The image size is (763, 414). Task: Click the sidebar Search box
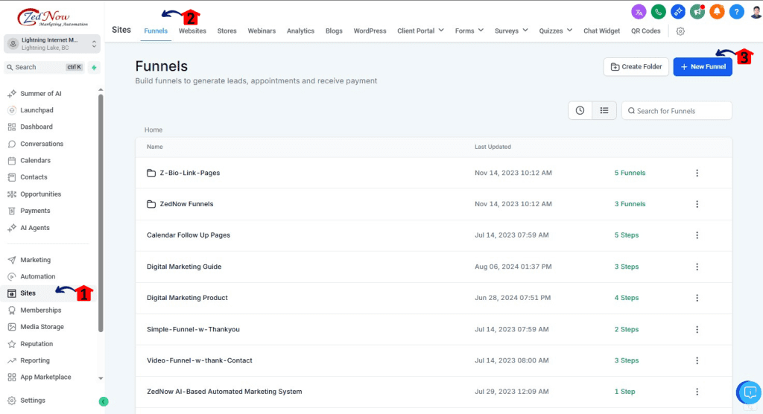44,67
